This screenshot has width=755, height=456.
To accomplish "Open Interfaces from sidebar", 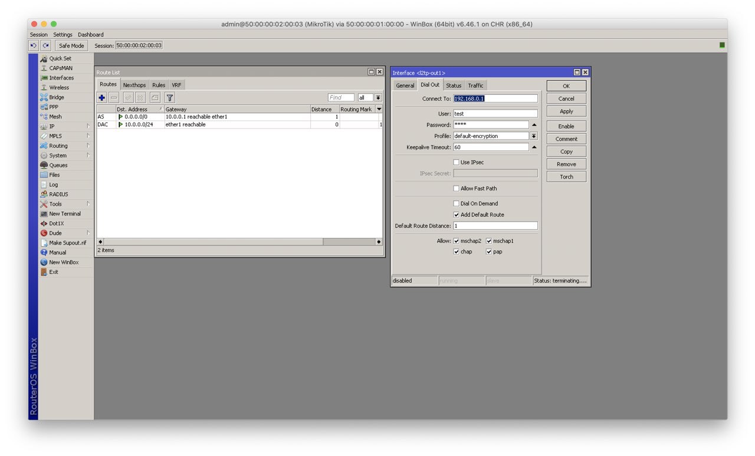I will pos(61,78).
